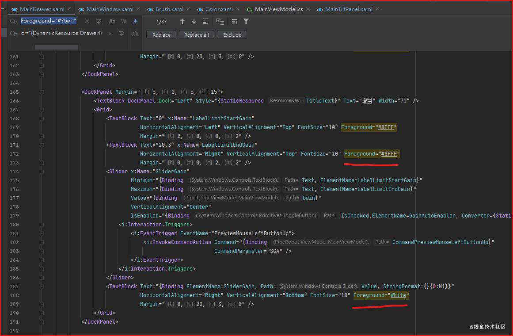
Task: Click LabelLimitStartGain name on line 168
Action: 222,118
